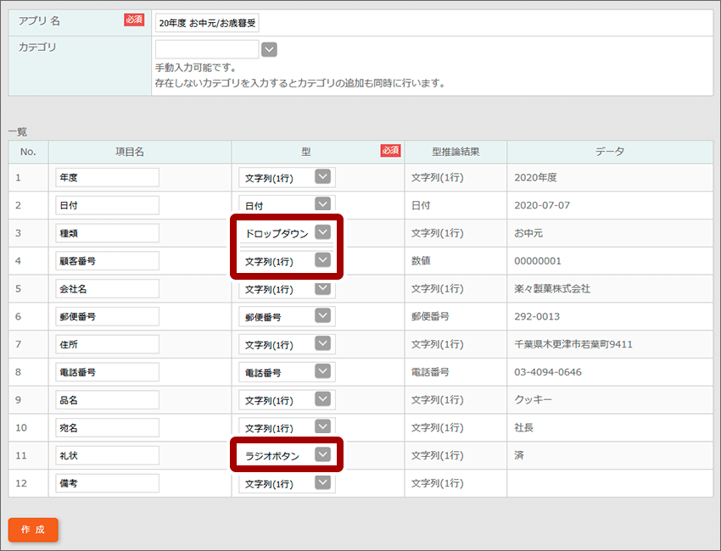
Task: Edit the アプリ名 field showing 20年度 お中元/お歳暮受
Action: click(x=206, y=21)
